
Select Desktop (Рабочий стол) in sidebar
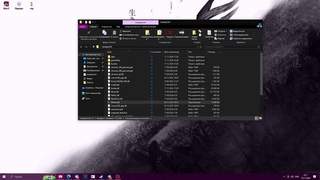click(x=91, y=58)
